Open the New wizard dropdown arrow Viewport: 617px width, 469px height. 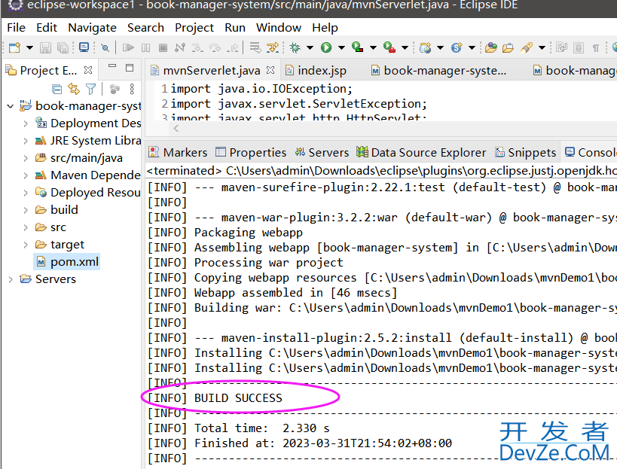pyautogui.click(x=29, y=48)
